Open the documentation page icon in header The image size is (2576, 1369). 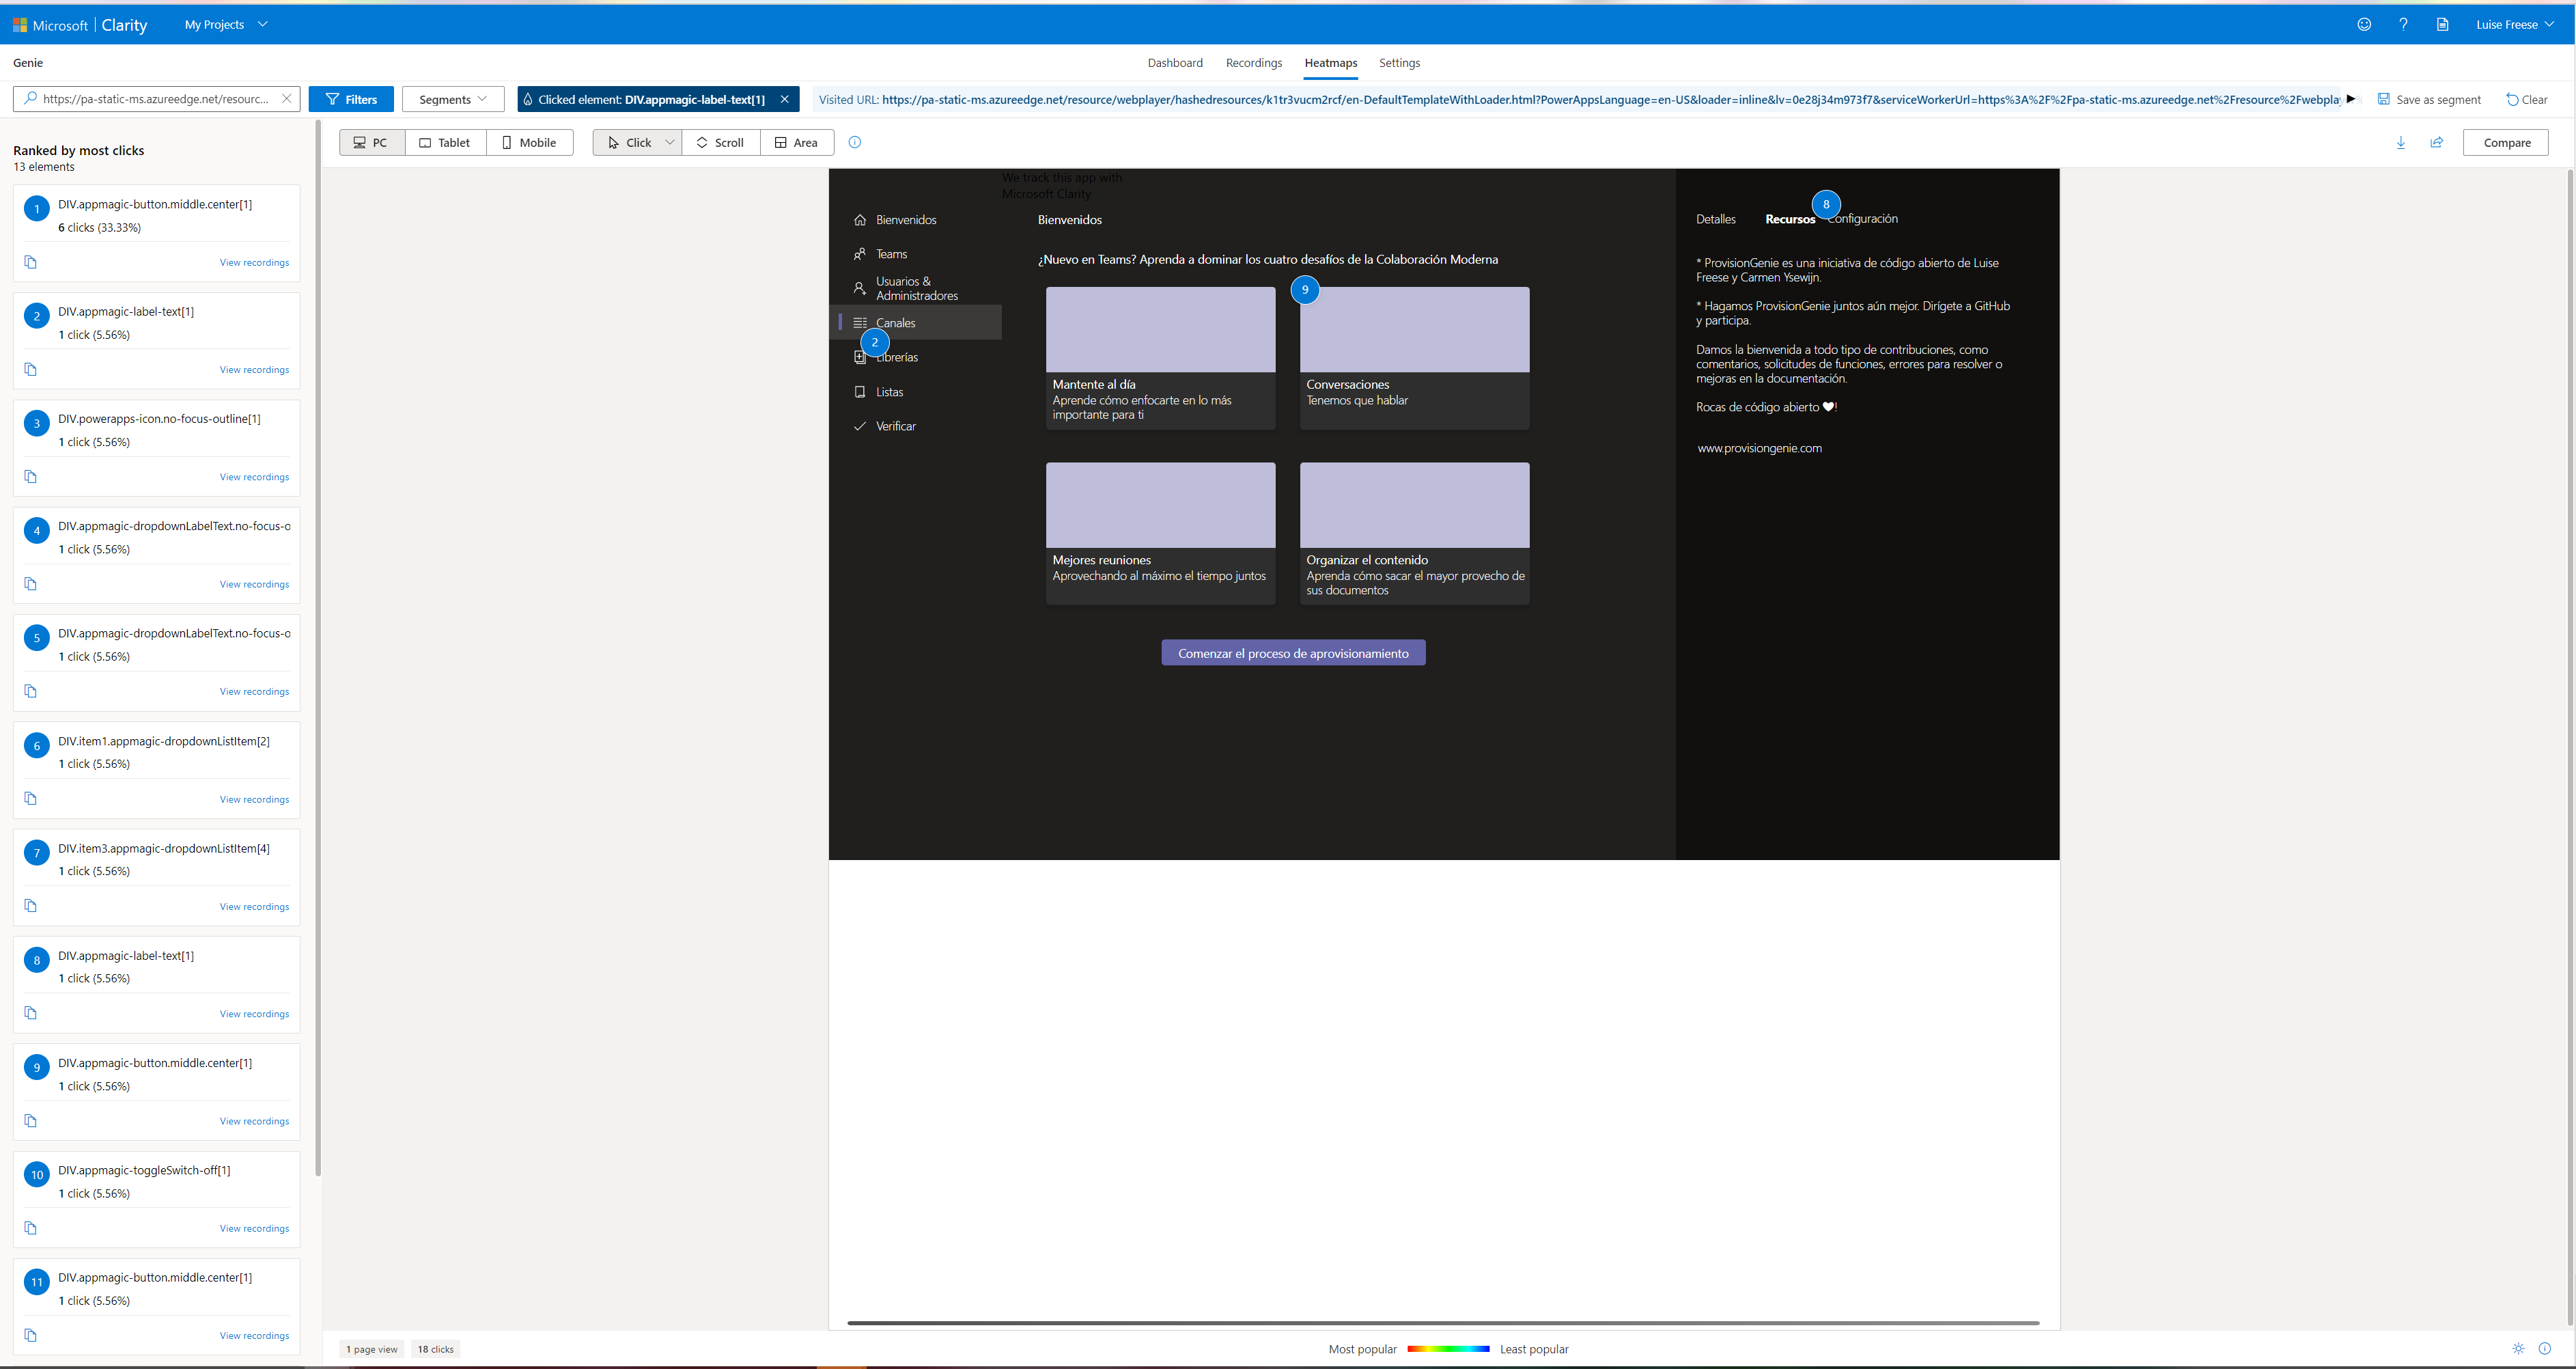(2442, 24)
